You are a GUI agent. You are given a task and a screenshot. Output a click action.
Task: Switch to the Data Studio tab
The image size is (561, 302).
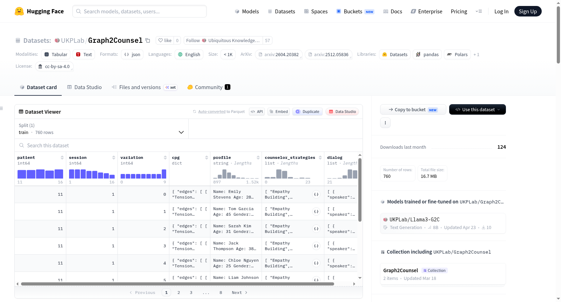coord(85,87)
